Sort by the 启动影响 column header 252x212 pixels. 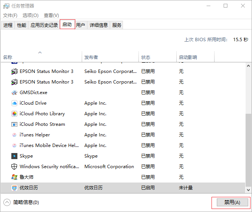(195, 57)
